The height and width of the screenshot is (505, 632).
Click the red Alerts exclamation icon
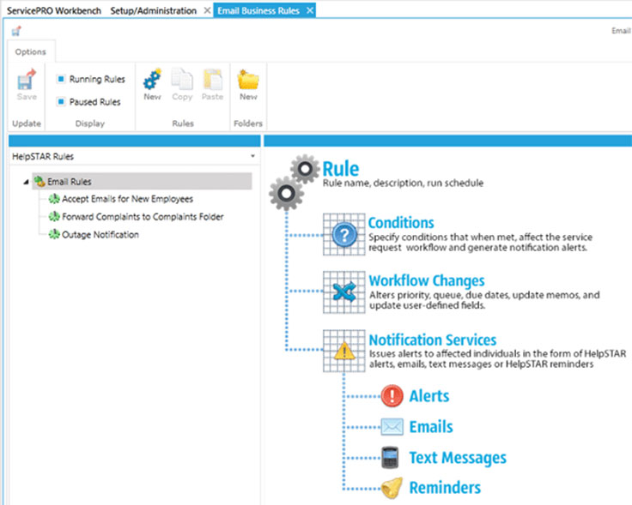[x=392, y=396]
